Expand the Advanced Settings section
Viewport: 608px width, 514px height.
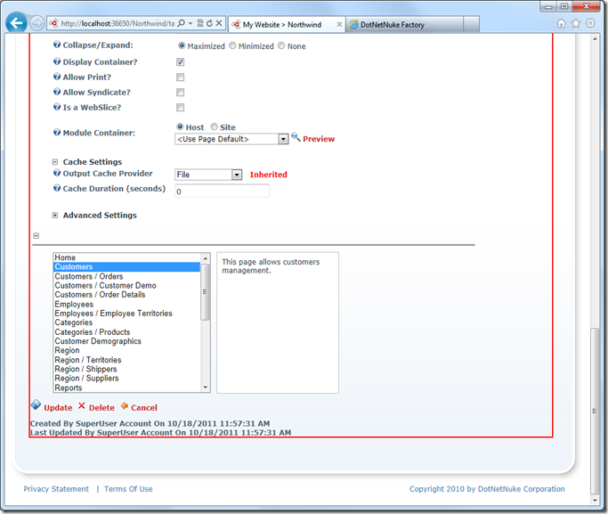click(55, 216)
